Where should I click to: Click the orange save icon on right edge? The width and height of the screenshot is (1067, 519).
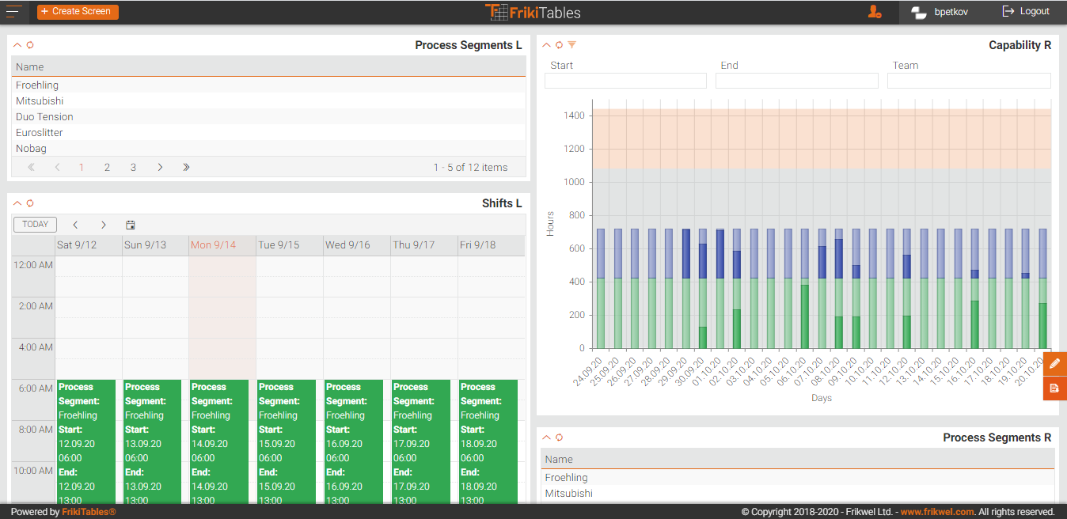point(1054,388)
